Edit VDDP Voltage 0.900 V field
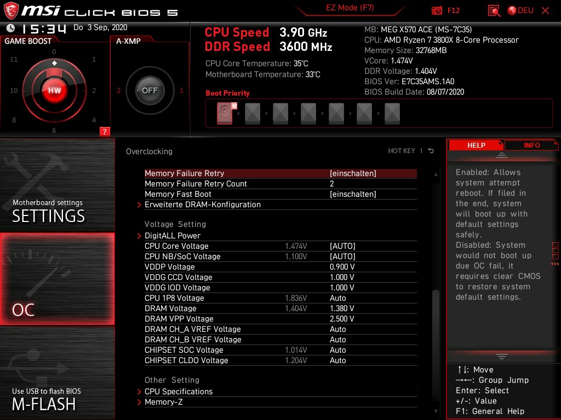561x420 pixels. tap(342, 267)
